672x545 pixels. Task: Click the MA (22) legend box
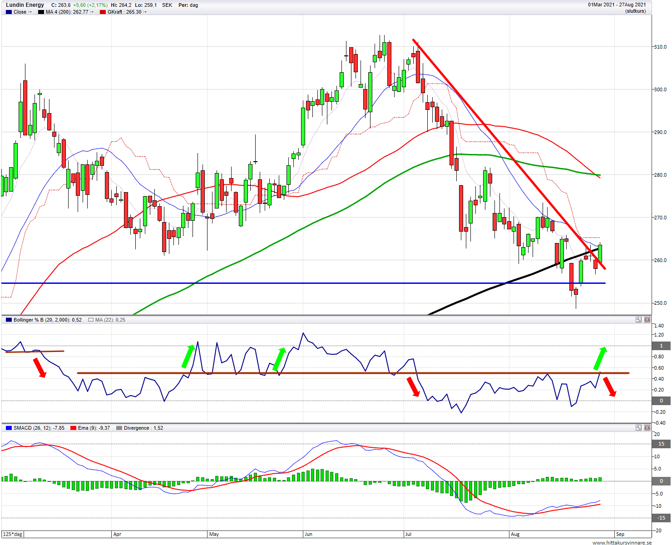tap(91, 320)
